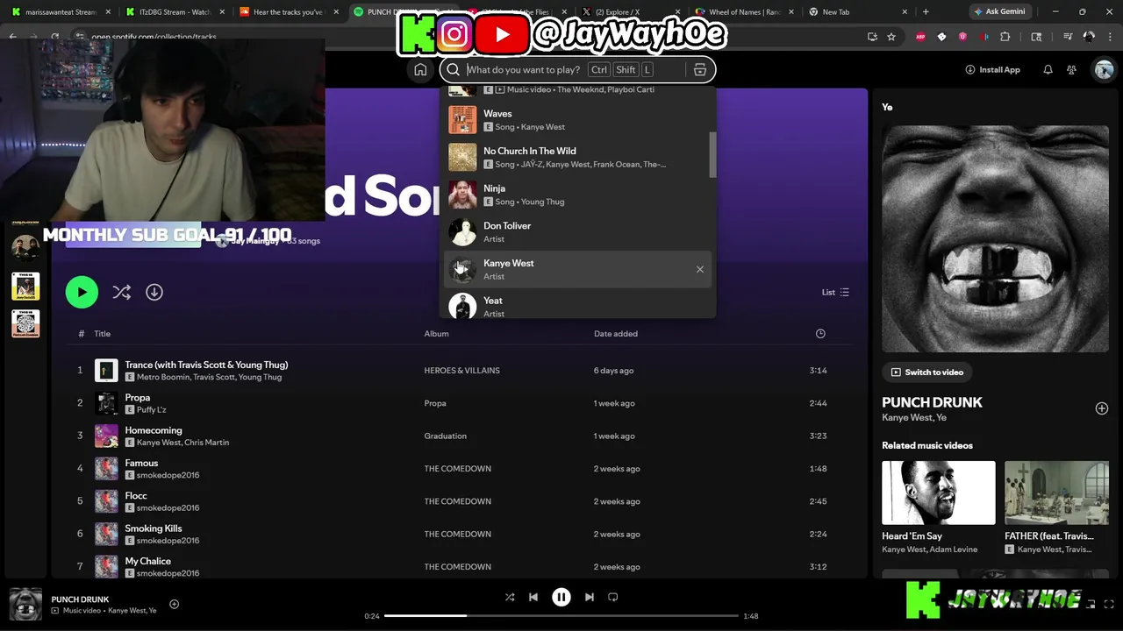Select the My Chalice track
This screenshot has width=1123, height=631.
click(x=147, y=561)
